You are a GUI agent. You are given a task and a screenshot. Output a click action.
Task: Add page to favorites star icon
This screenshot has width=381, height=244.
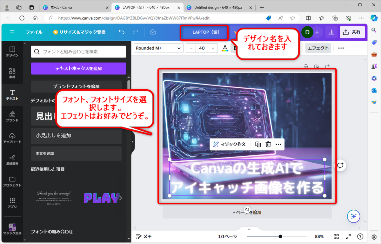pyautogui.click(x=293, y=18)
